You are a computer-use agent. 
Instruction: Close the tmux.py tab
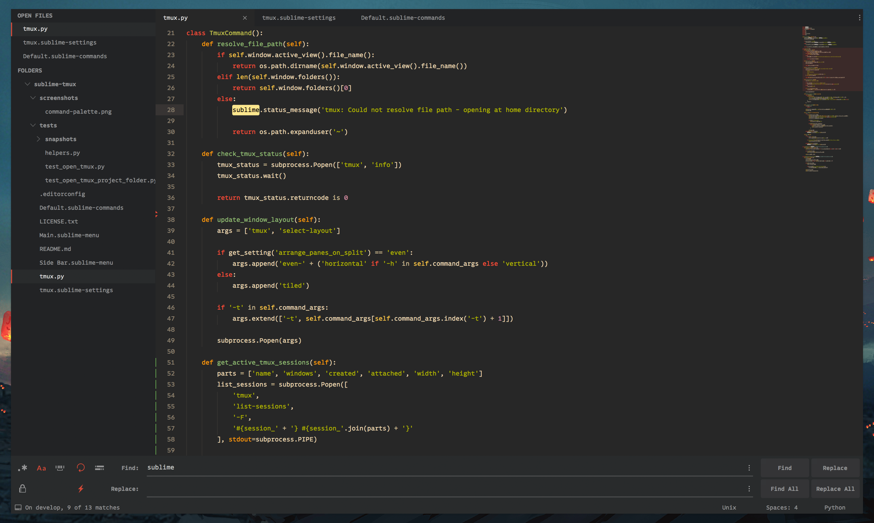[245, 18]
